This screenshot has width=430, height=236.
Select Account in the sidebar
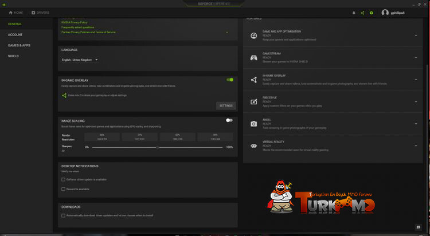(15, 35)
